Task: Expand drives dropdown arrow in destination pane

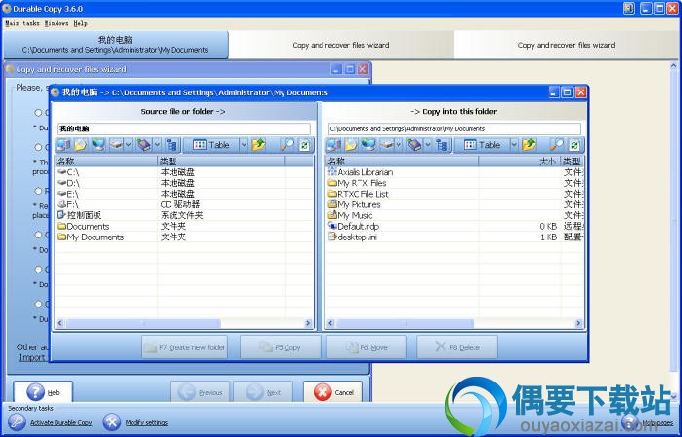Action: tap(398, 145)
